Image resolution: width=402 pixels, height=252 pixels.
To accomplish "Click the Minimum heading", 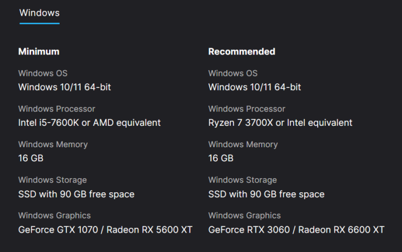I will pos(39,51).
